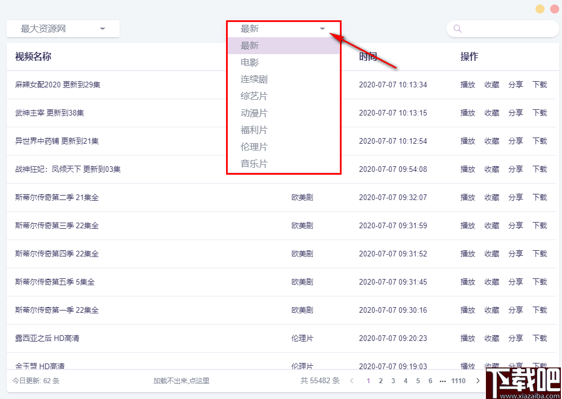Share 露西亚之后 via its 分享 link

point(515,338)
